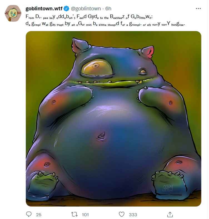Visit the @goblintown handle link
209x219 pixels.
pos(86,9)
